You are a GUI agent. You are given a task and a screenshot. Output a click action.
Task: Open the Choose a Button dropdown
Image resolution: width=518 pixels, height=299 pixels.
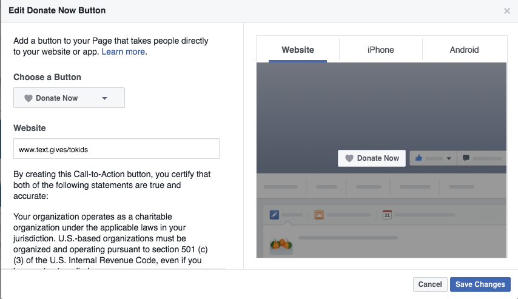pos(69,98)
